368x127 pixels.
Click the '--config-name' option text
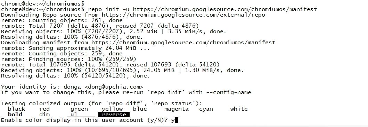click(228, 92)
